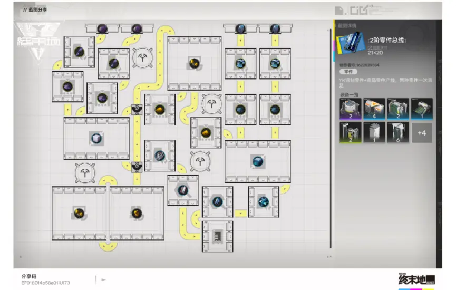Select the large machine with blue cube icon

(x=258, y=161)
